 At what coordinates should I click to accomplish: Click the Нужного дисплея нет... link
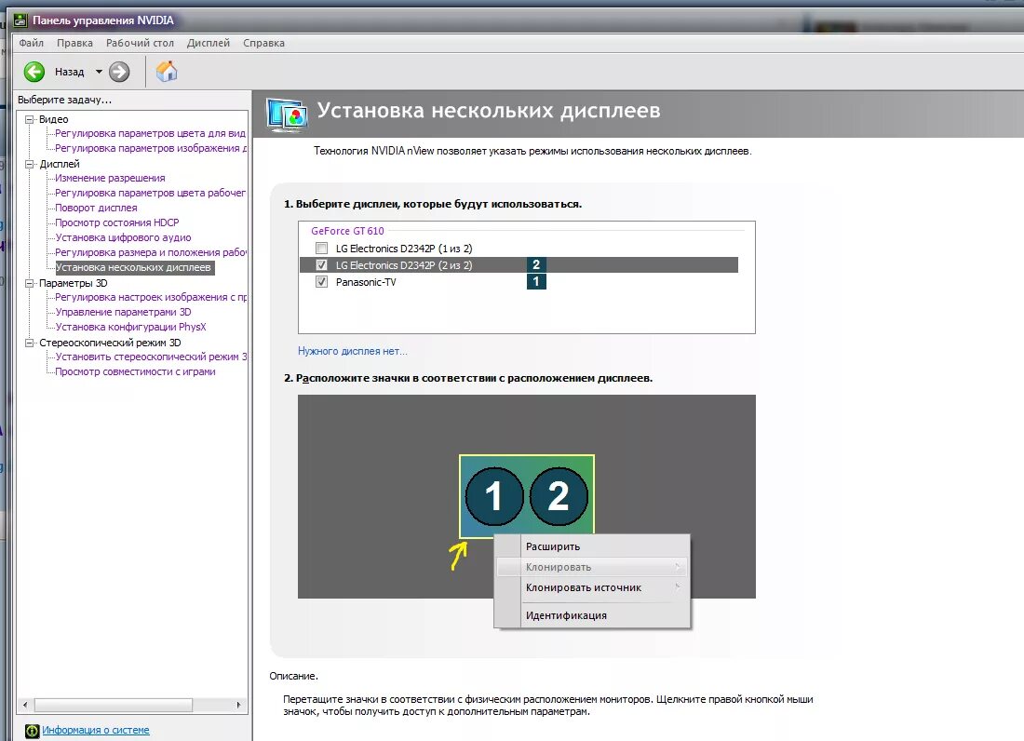[353, 351]
